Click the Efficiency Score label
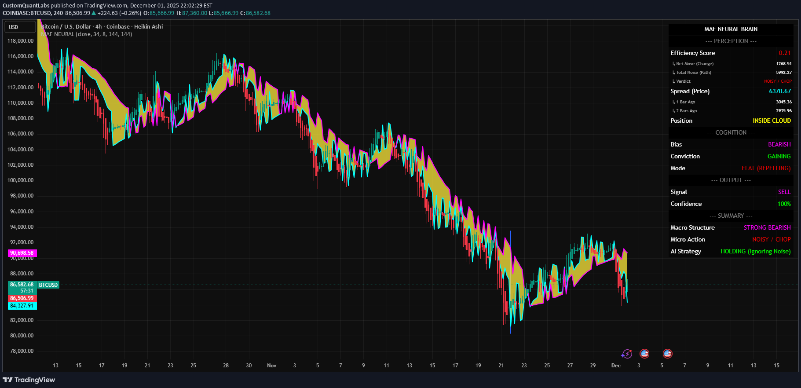 [692, 53]
